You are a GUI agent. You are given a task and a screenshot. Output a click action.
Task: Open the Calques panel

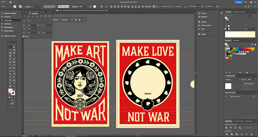coord(204,22)
